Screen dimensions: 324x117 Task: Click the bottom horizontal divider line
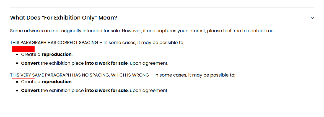click(x=162, y=106)
